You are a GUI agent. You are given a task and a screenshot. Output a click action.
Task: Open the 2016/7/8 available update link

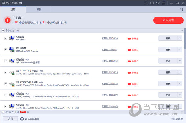point(109,49)
